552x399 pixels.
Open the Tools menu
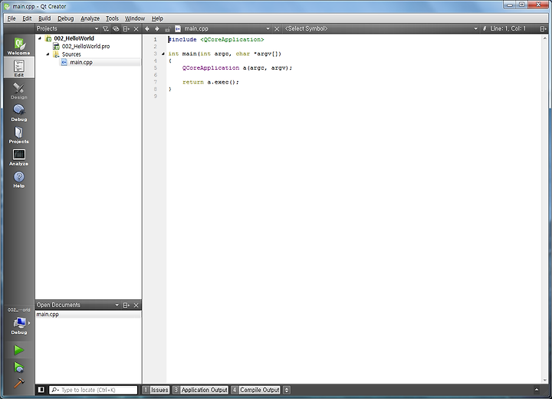pyautogui.click(x=112, y=18)
